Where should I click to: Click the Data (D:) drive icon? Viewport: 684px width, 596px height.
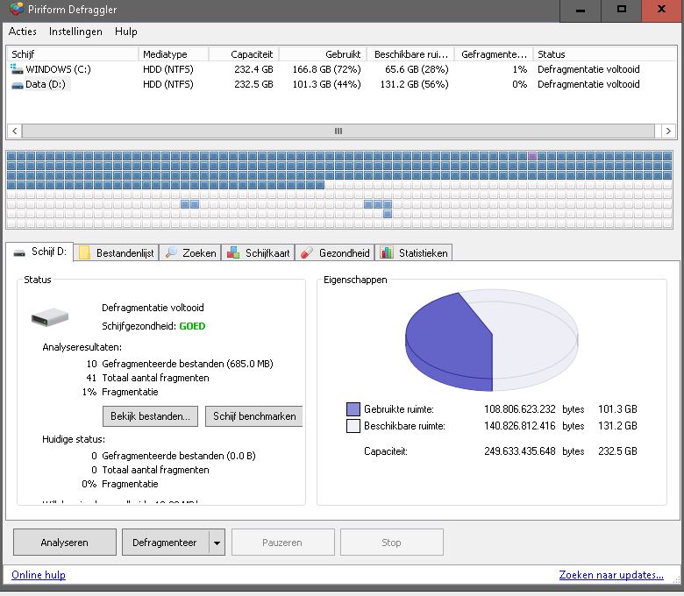pos(17,85)
